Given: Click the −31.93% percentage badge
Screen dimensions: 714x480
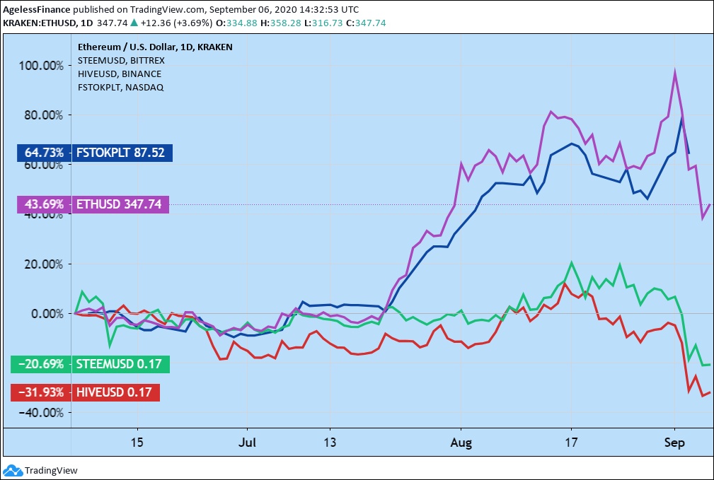Looking at the screenshot, I should coord(42,392).
